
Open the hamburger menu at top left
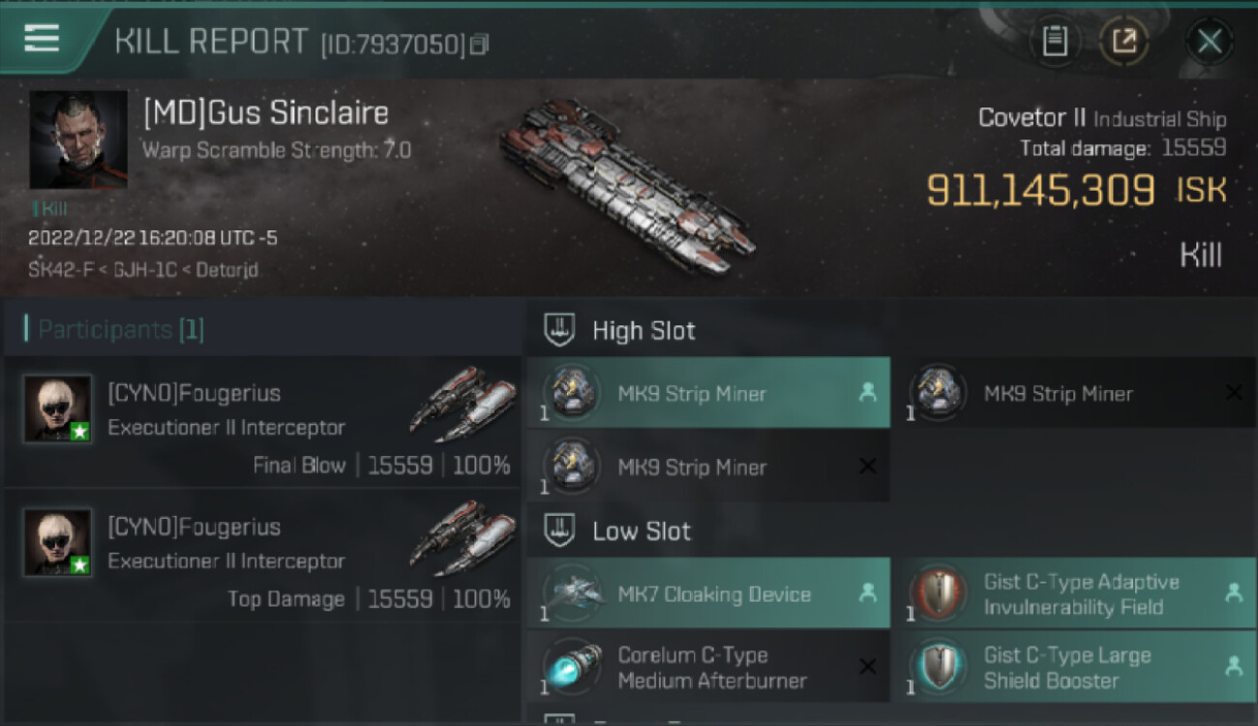(x=42, y=39)
